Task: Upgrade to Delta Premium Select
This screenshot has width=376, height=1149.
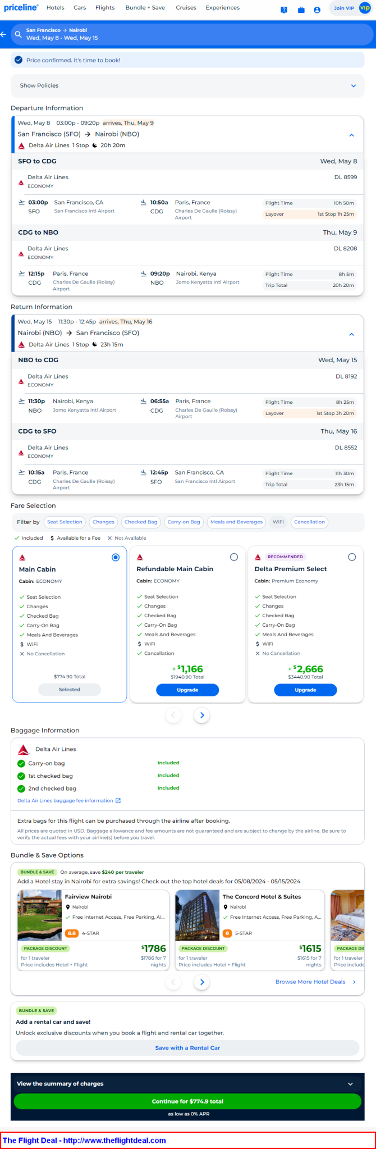Action: pos(305,690)
